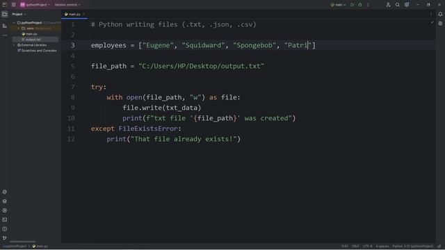The width and height of the screenshot is (445, 250).
Task: Click line number 3 in gutter
Action: 72,45
